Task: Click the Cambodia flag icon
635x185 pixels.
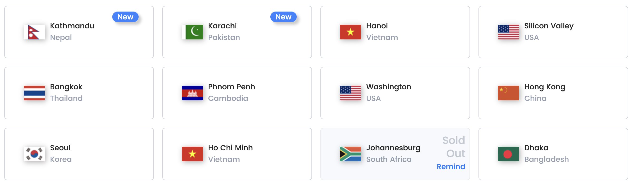Action: coord(192,93)
